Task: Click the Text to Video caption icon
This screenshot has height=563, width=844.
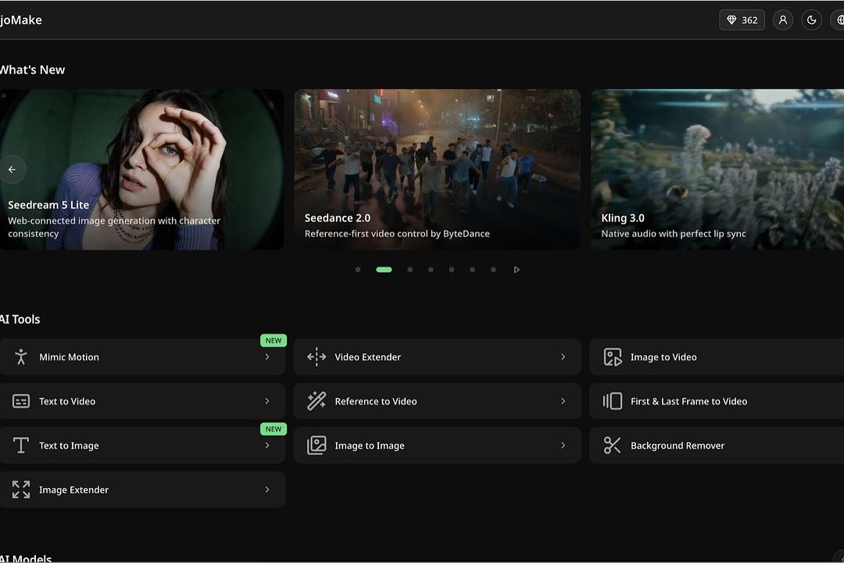Action: click(21, 401)
